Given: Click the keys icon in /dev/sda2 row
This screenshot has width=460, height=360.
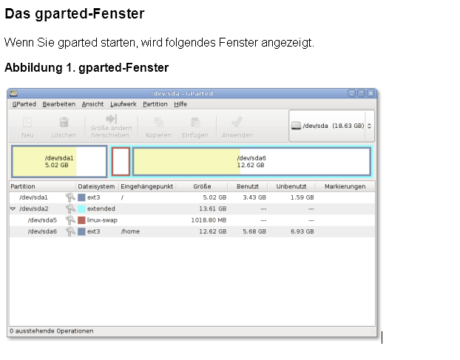Looking at the screenshot, I should pyautogui.click(x=70, y=208).
